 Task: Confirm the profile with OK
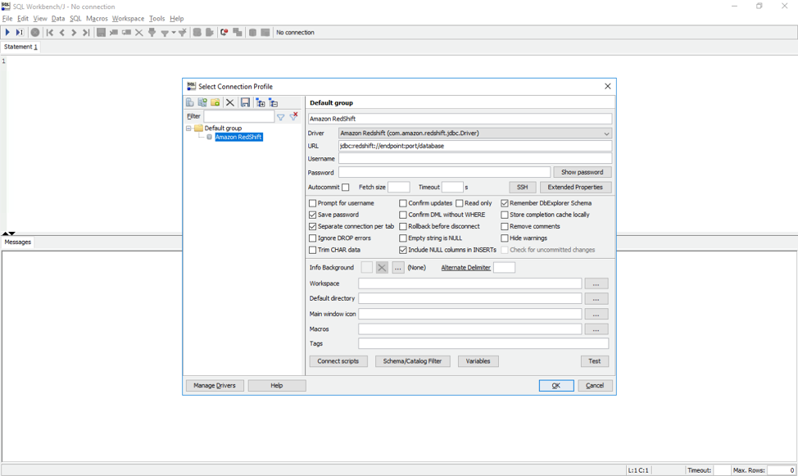[x=556, y=386]
